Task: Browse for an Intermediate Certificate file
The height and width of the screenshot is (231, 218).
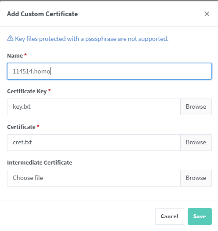Action: [x=196, y=178]
